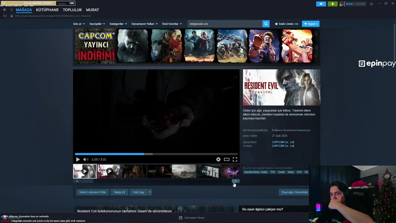The width and height of the screenshot is (396, 223).
Task: Select the blonde woman screenshot thumbnail
Action: [x=134, y=171]
